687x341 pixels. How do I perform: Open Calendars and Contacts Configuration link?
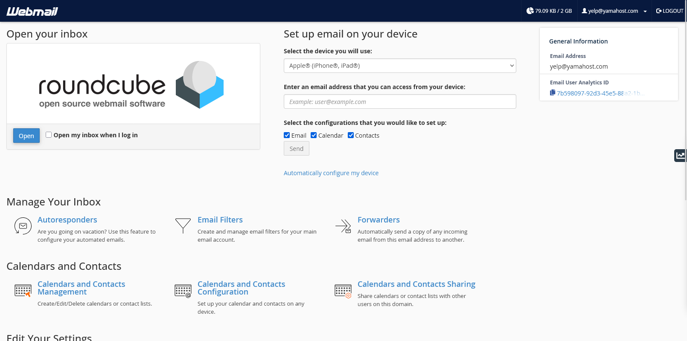pyautogui.click(x=241, y=288)
